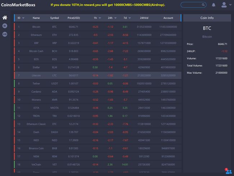Screen dimensions: 234x176
Task: Click TRON 24h value 1.86
Action: click(110, 116)
